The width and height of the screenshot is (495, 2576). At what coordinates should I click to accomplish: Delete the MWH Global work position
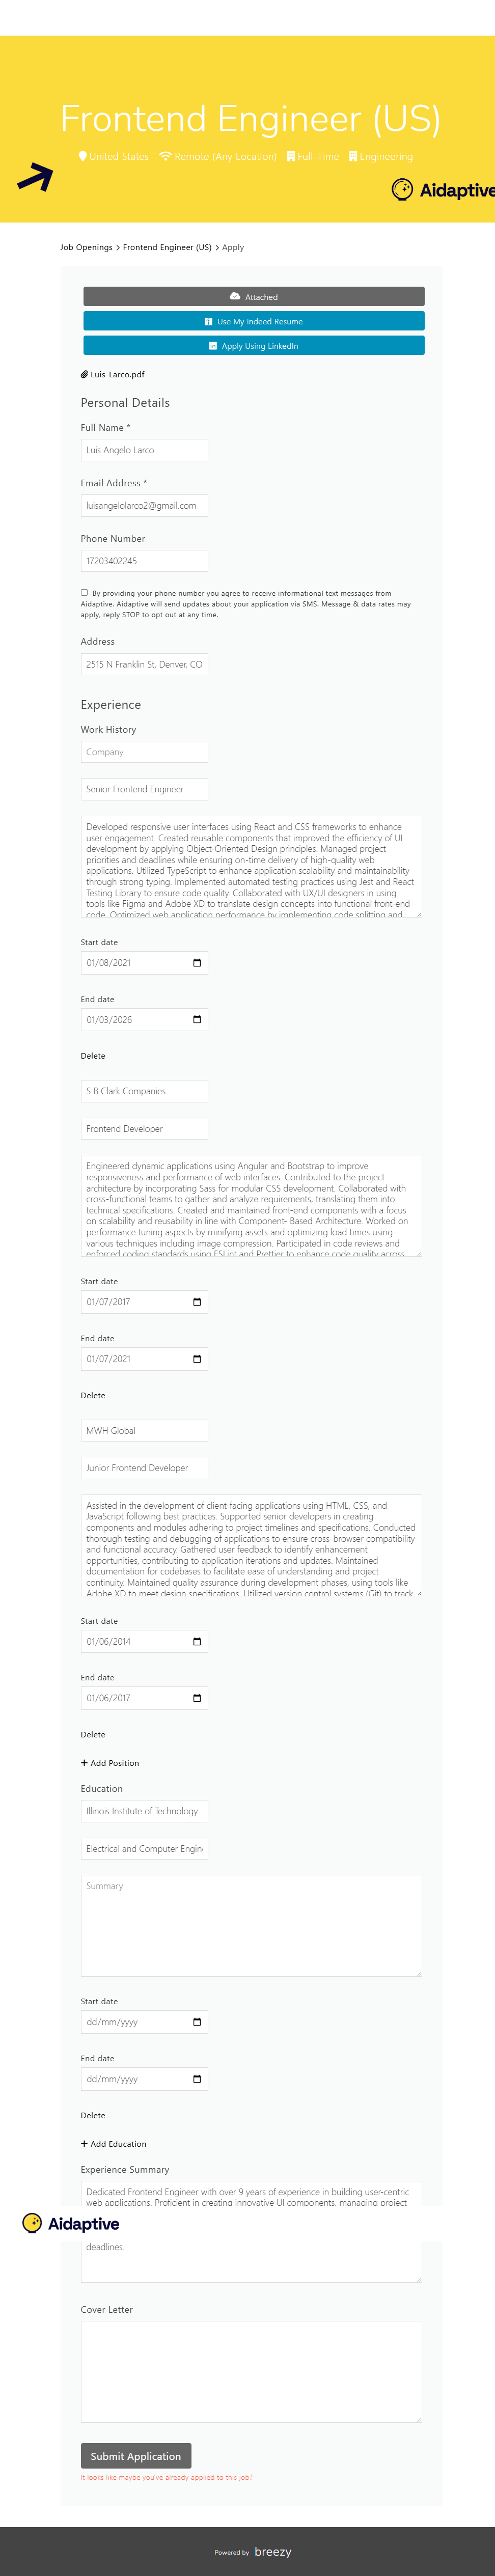(x=93, y=1735)
